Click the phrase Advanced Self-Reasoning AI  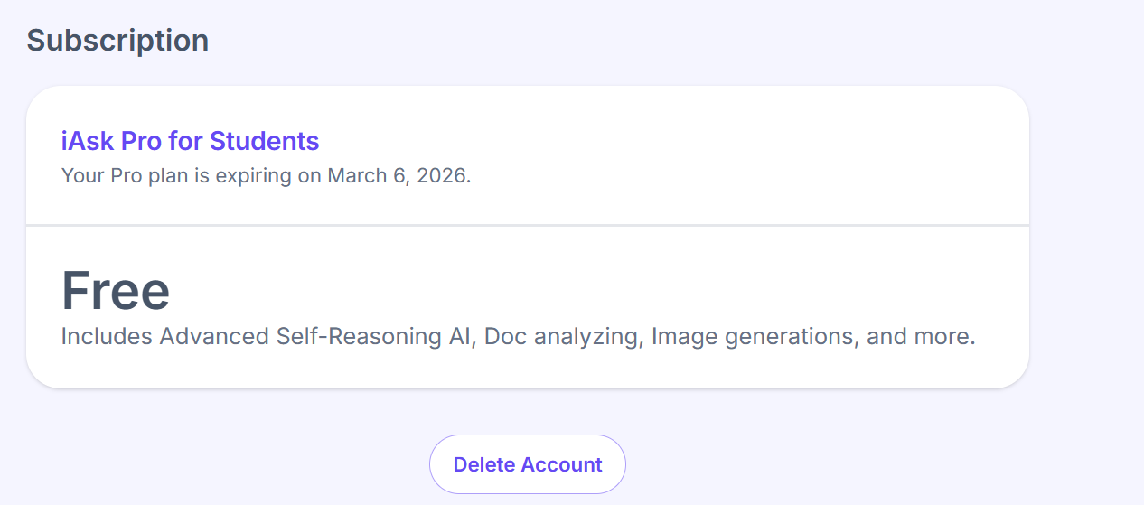(x=317, y=337)
